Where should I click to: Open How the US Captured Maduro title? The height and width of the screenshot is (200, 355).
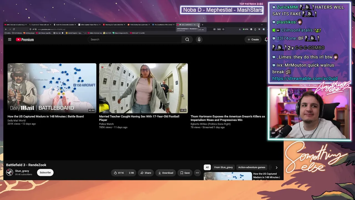[45, 116]
